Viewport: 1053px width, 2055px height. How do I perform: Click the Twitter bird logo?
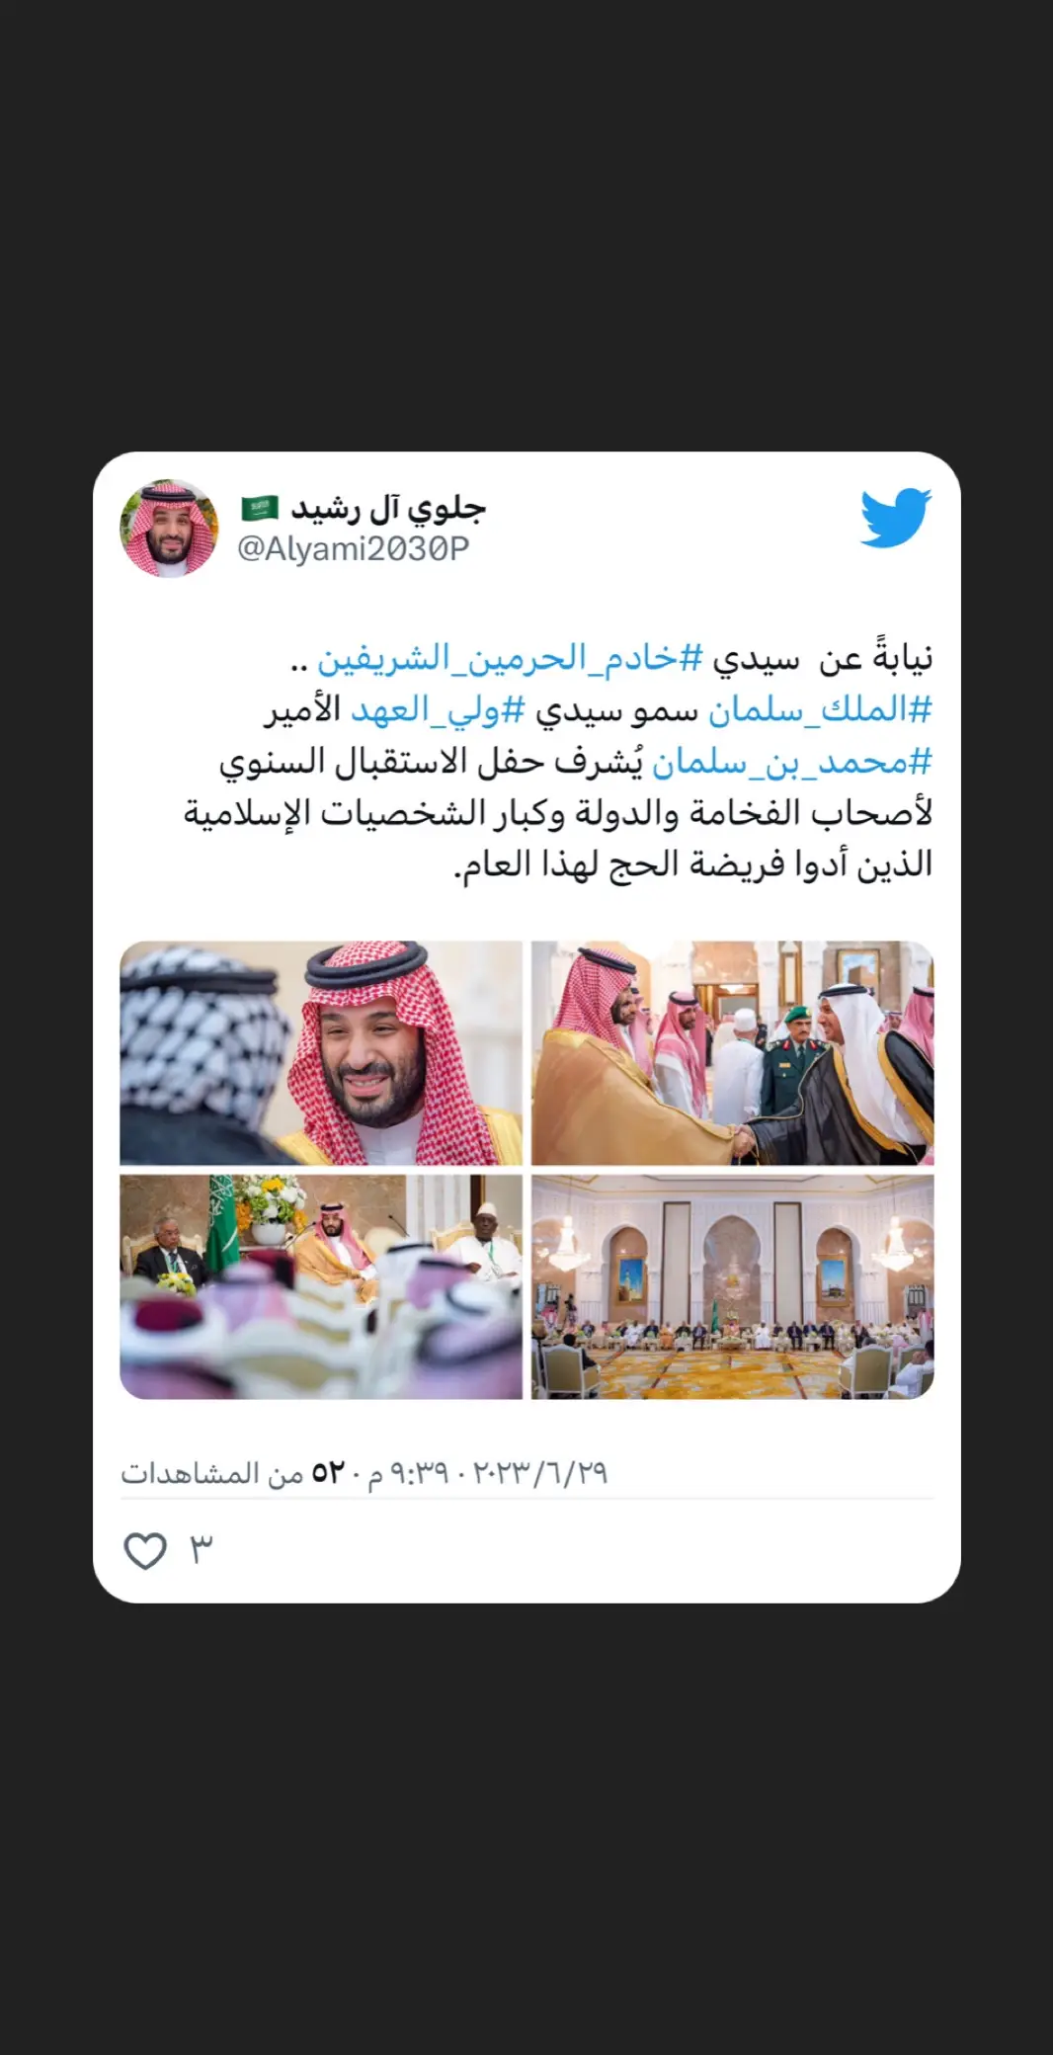coord(896,517)
